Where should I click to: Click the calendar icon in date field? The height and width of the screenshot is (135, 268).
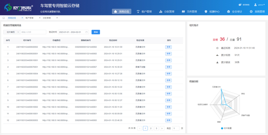tap(86, 32)
